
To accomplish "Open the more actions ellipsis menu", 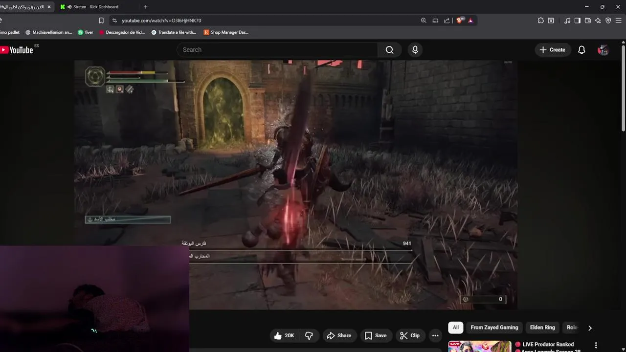I will pyautogui.click(x=435, y=335).
